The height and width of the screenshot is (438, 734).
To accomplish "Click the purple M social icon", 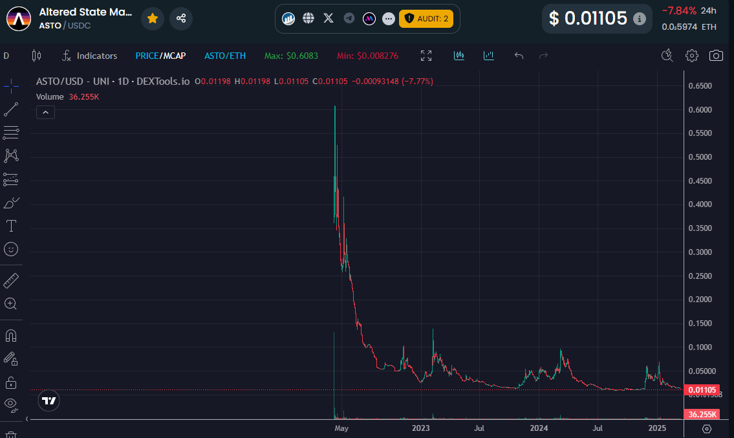I will click(x=369, y=19).
